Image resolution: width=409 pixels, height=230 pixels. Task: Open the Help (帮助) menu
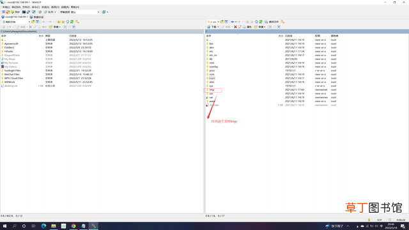pyautogui.click(x=75, y=7)
